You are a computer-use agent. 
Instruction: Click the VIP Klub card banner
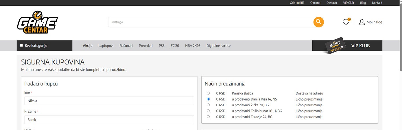[x=347, y=46]
